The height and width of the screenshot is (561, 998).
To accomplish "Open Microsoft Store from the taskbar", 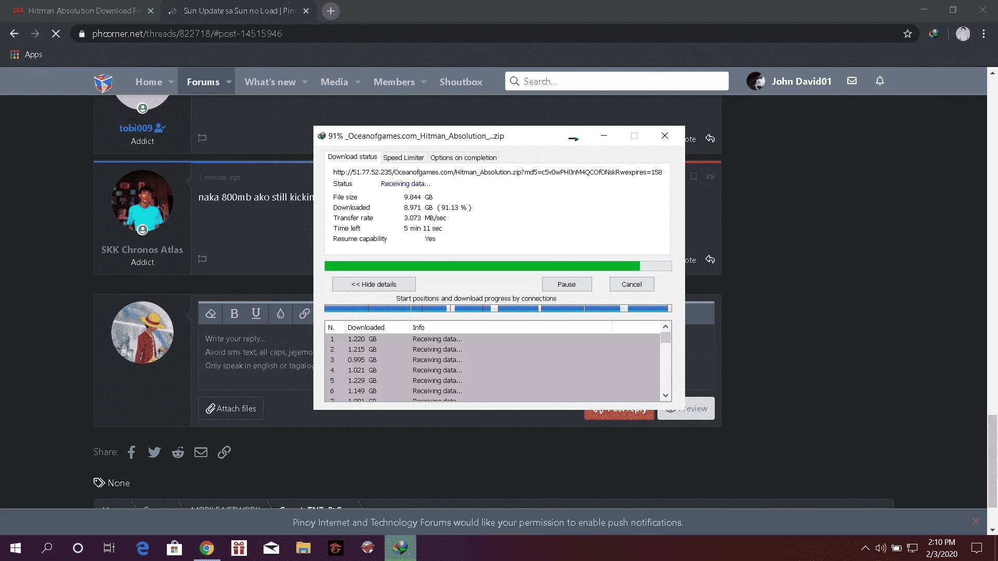I will pos(174,548).
